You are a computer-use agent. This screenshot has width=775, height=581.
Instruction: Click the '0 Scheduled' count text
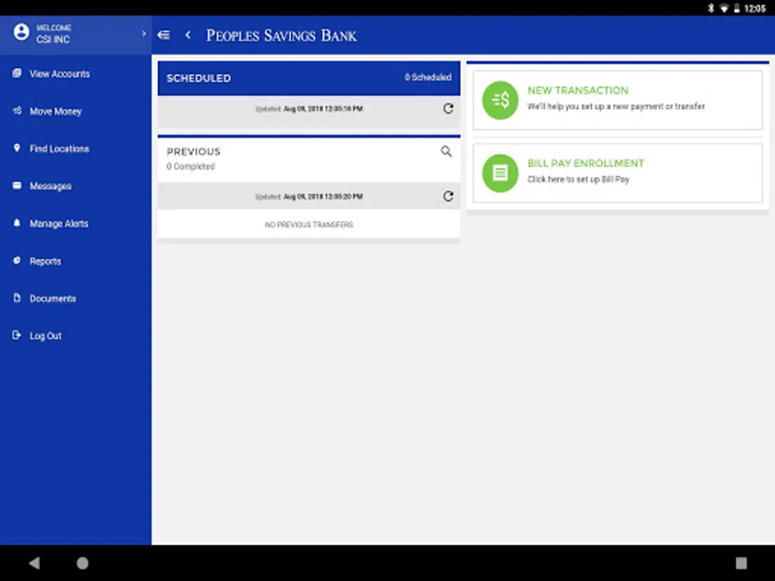coord(428,77)
